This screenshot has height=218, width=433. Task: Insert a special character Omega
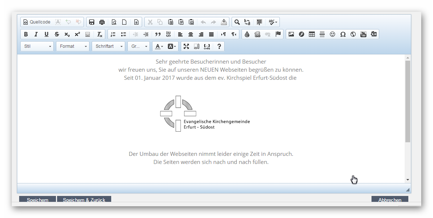pyautogui.click(x=343, y=34)
